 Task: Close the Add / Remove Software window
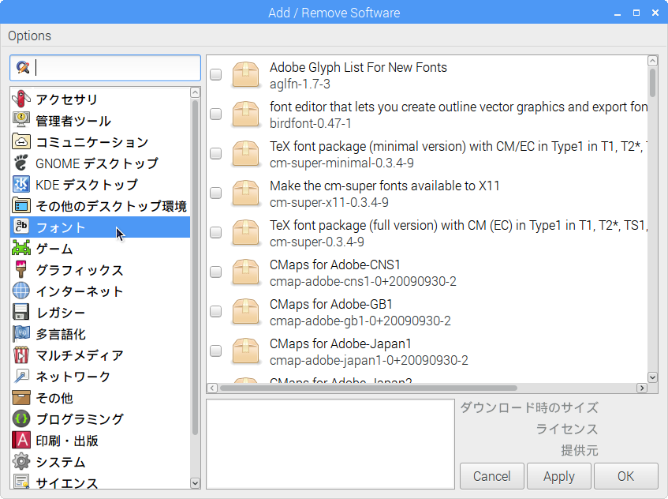coord(655,13)
